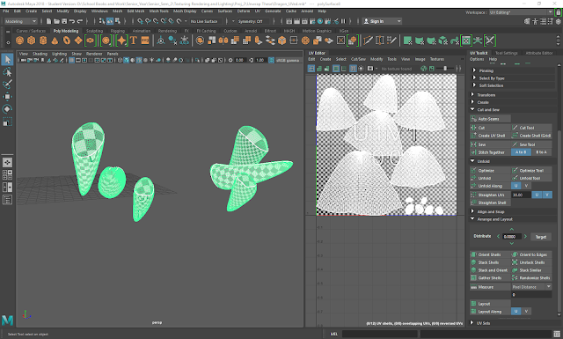Click the Straighten UVs angle field
563x339 pixels.
pyautogui.click(x=521, y=195)
